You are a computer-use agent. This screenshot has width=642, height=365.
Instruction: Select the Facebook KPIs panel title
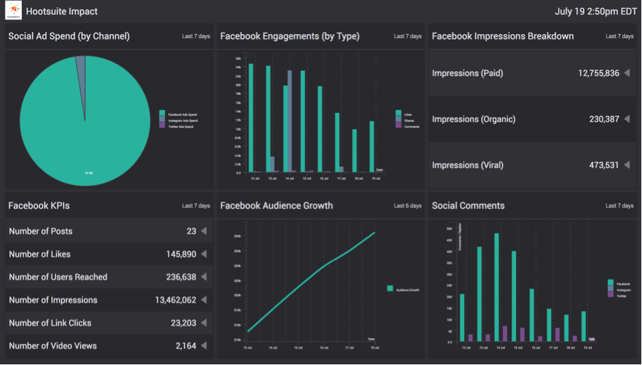(x=39, y=206)
